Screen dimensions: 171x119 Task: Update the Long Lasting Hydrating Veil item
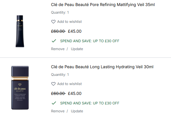pos(77,111)
